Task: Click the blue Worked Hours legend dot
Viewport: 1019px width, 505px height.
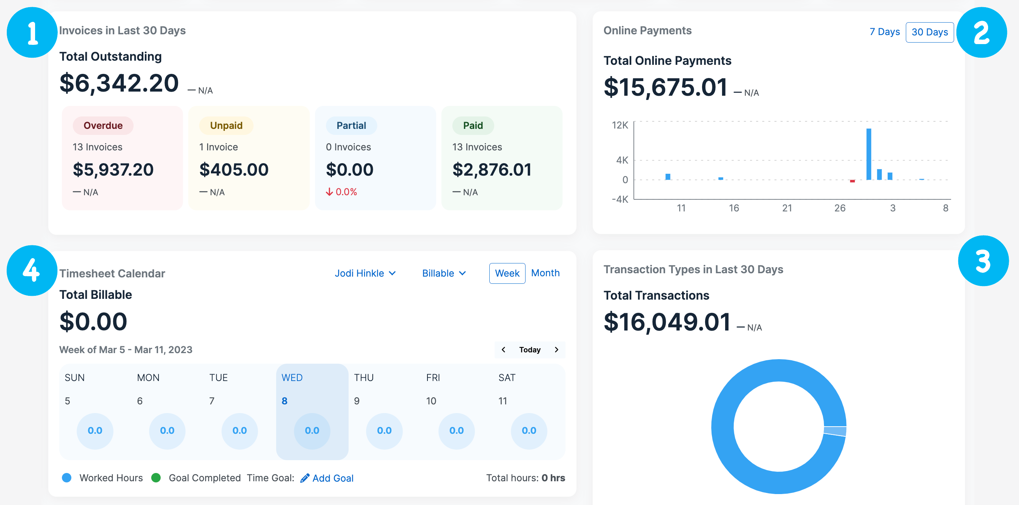Action: point(67,478)
